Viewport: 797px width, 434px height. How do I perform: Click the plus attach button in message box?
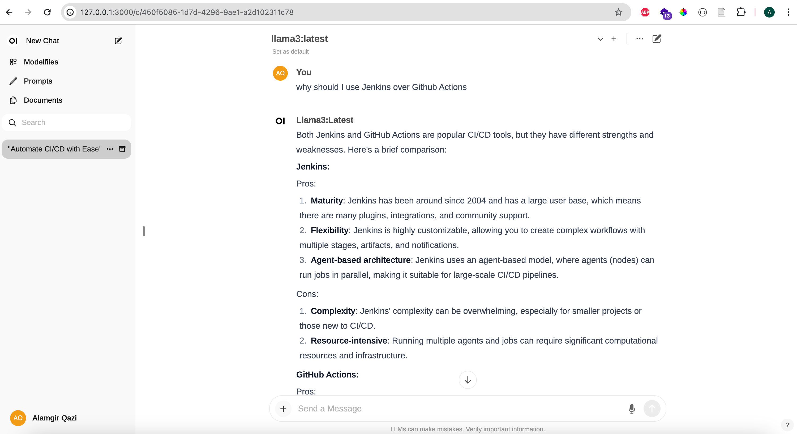(283, 409)
